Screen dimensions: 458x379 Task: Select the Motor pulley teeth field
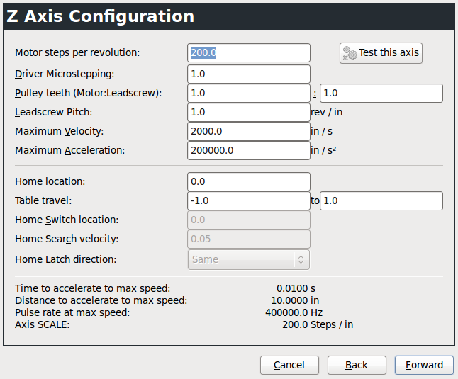click(249, 93)
